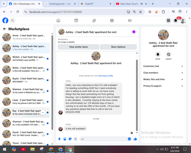Reload the Facebook page
Image resolution: width=191 pixels, height=153 pixels.
pos(18,12)
